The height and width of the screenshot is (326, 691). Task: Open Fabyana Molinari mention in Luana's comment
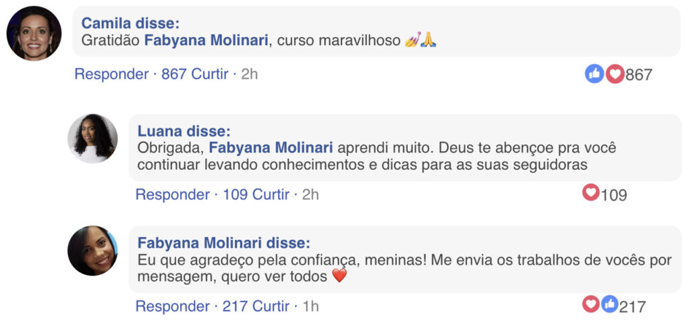pos(271,148)
